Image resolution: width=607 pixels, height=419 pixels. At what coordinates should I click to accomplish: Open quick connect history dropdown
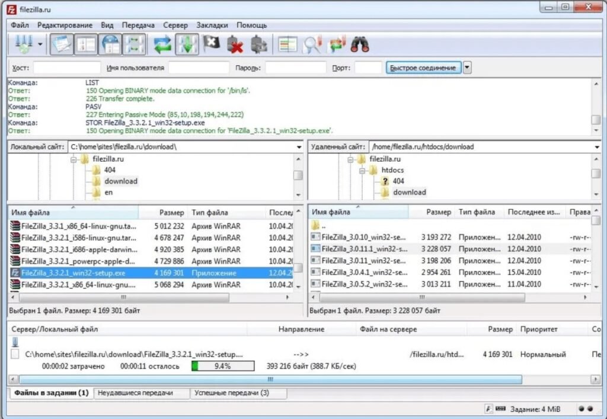click(x=467, y=68)
